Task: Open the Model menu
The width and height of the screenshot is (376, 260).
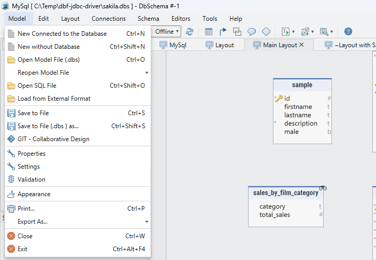Action: [x=17, y=19]
